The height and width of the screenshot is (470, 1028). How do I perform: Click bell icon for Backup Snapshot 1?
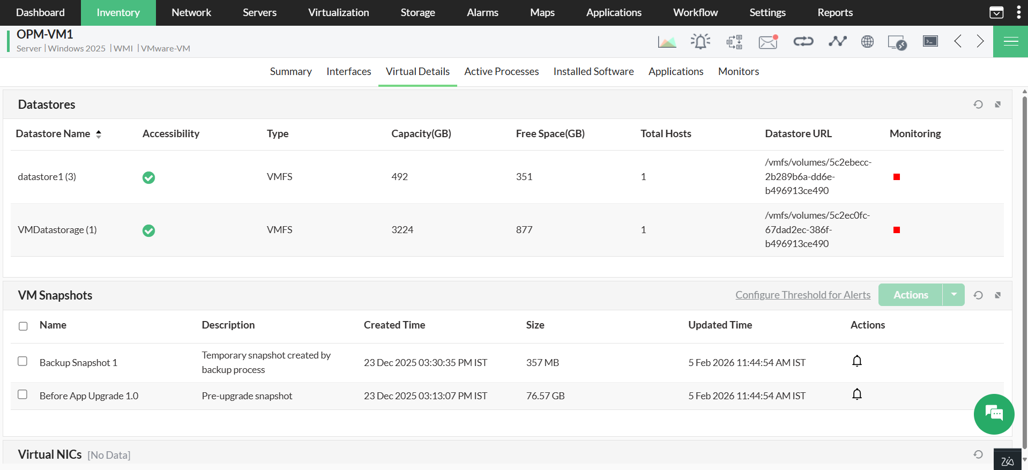[x=857, y=361]
